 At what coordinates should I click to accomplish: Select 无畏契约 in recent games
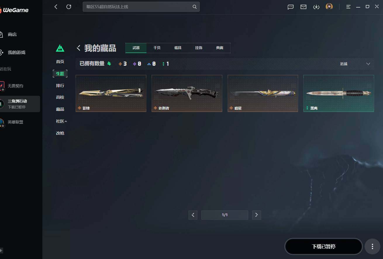15,86
